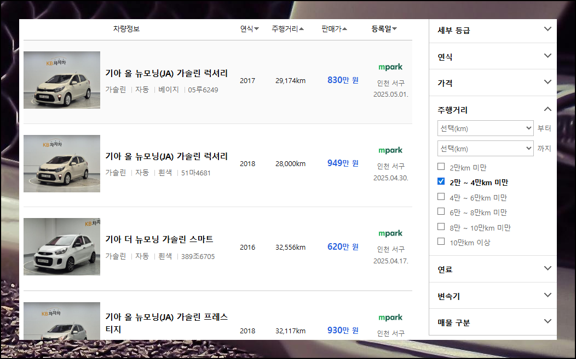Click plate number 05루6249
The image size is (576, 359).
click(x=203, y=90)
